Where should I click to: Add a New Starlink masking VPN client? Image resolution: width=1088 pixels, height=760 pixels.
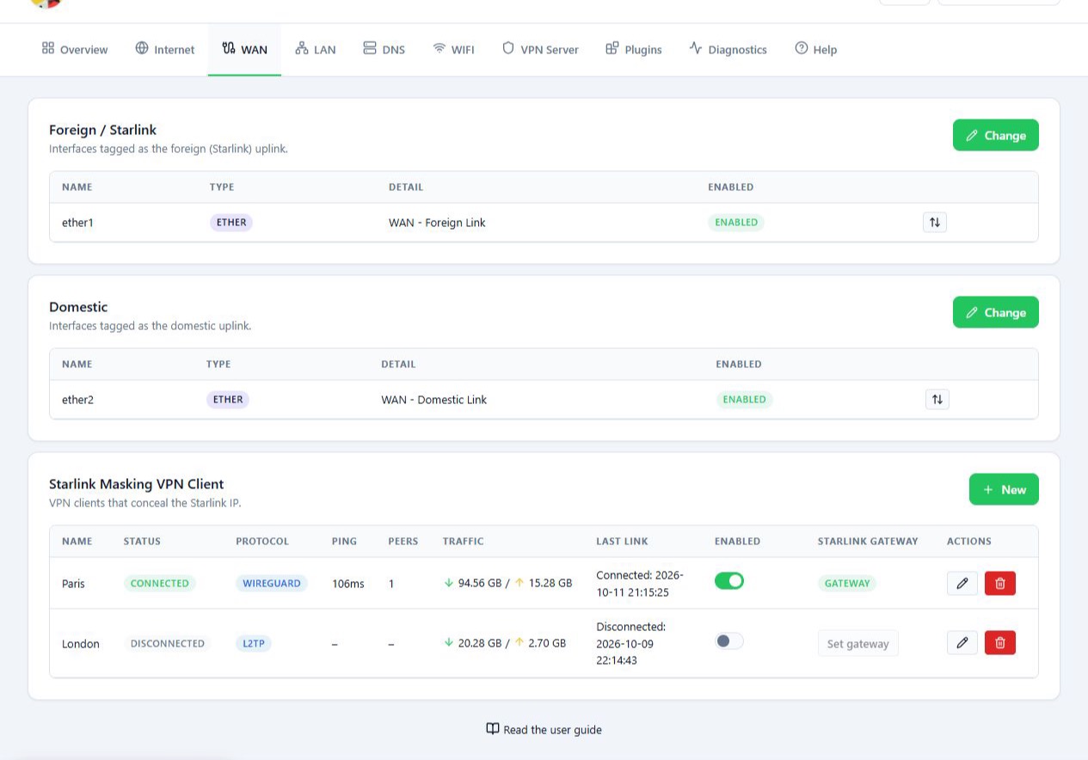tap(1004, 489)
